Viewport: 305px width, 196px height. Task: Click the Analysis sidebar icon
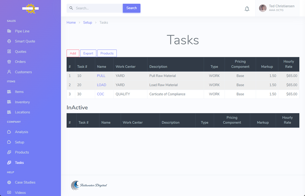coord(9,132)
